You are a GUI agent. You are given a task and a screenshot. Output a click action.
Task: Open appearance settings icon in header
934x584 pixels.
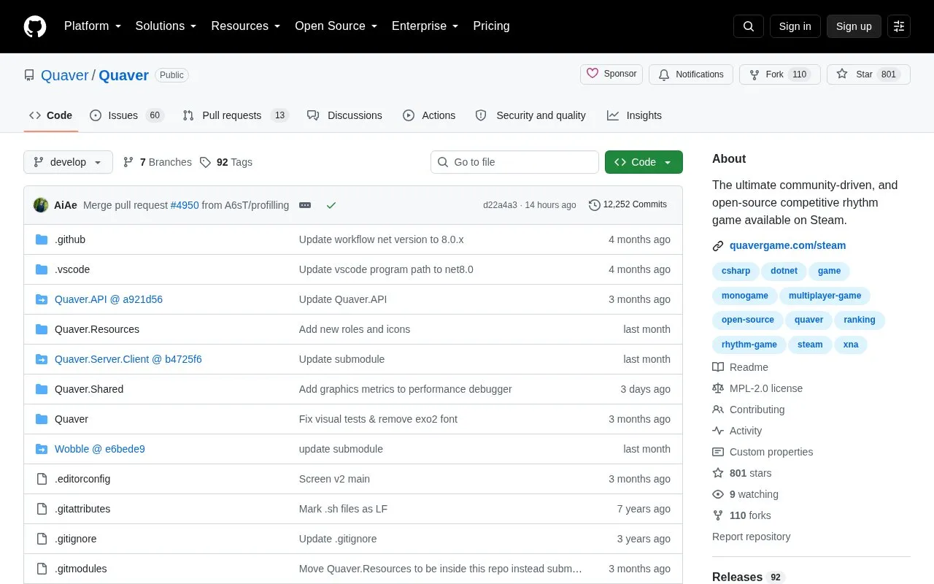pyautogui.click(x=899, y=26)
